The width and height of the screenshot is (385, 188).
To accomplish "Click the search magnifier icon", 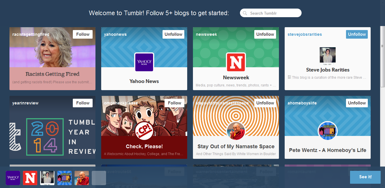I will point(245,13).
